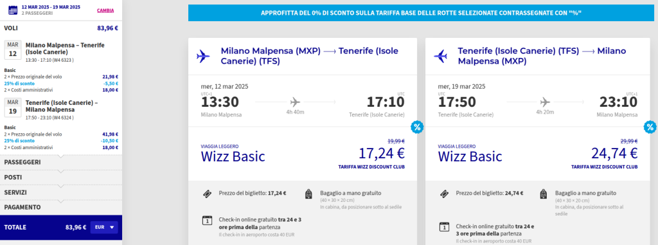658x245 pixels.
Task: Expand the SERVIZI section
Action: [61, 192]
